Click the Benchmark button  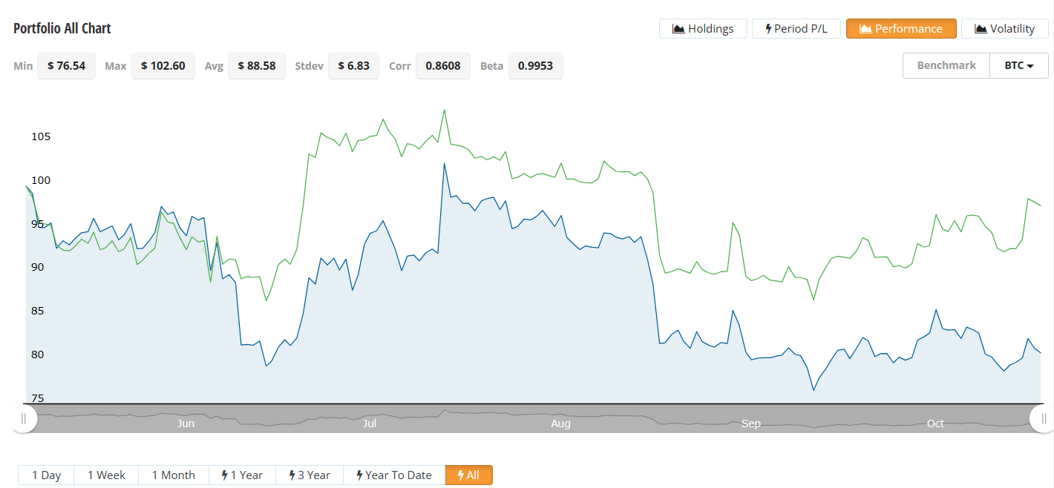[x=946, y=65]
